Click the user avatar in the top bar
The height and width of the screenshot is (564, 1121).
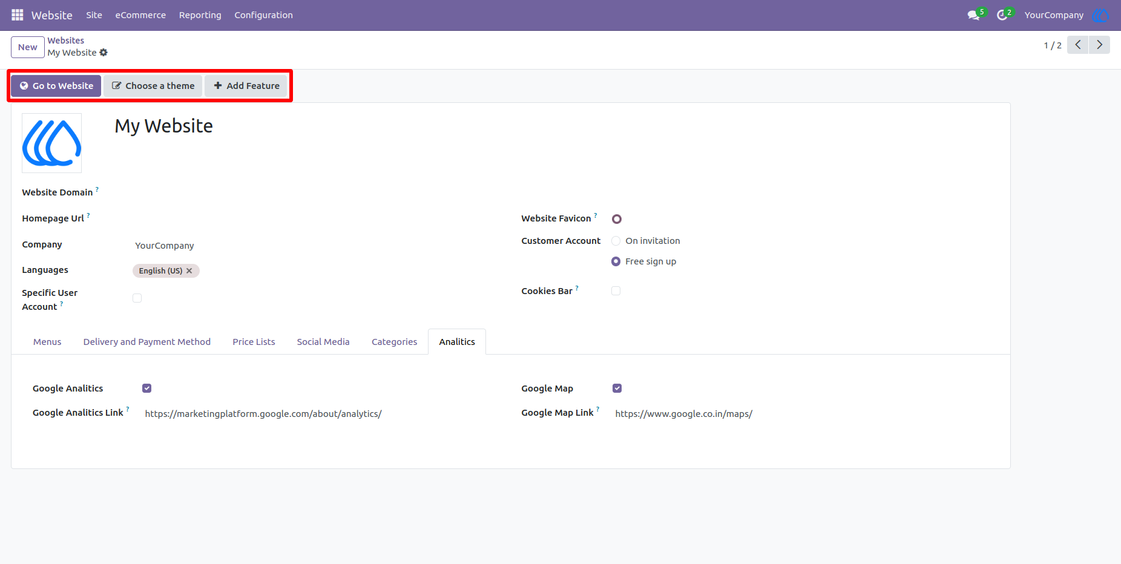pos(1100,15)
